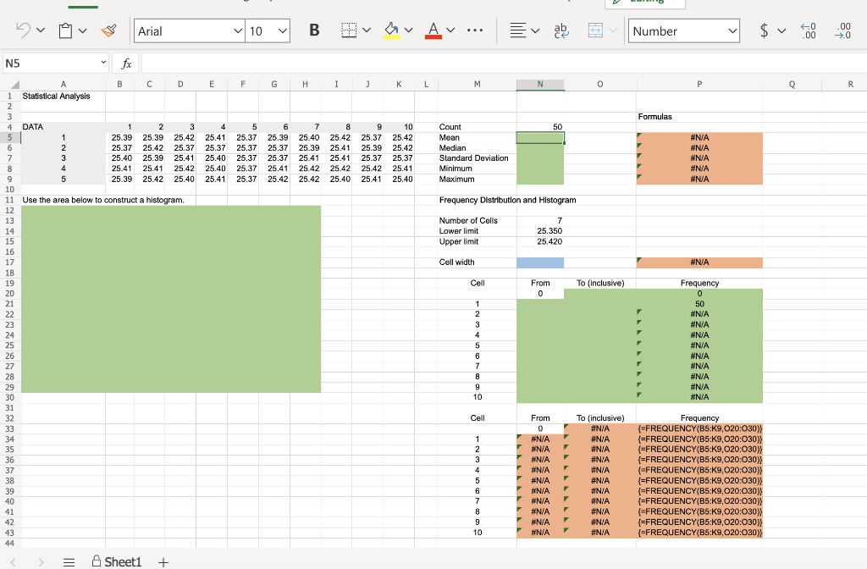Add a new sheet with plus button

(x=163, y=561)
